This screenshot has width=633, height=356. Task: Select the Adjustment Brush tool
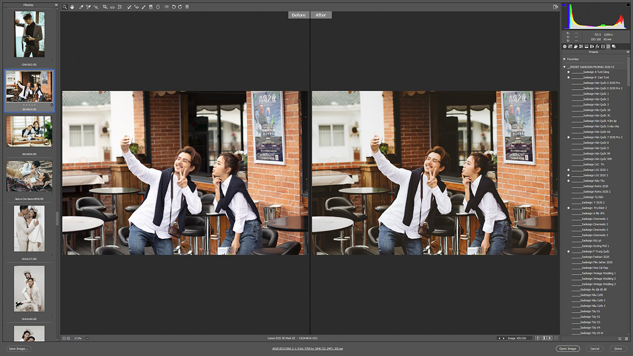click(x=143, y=7)
